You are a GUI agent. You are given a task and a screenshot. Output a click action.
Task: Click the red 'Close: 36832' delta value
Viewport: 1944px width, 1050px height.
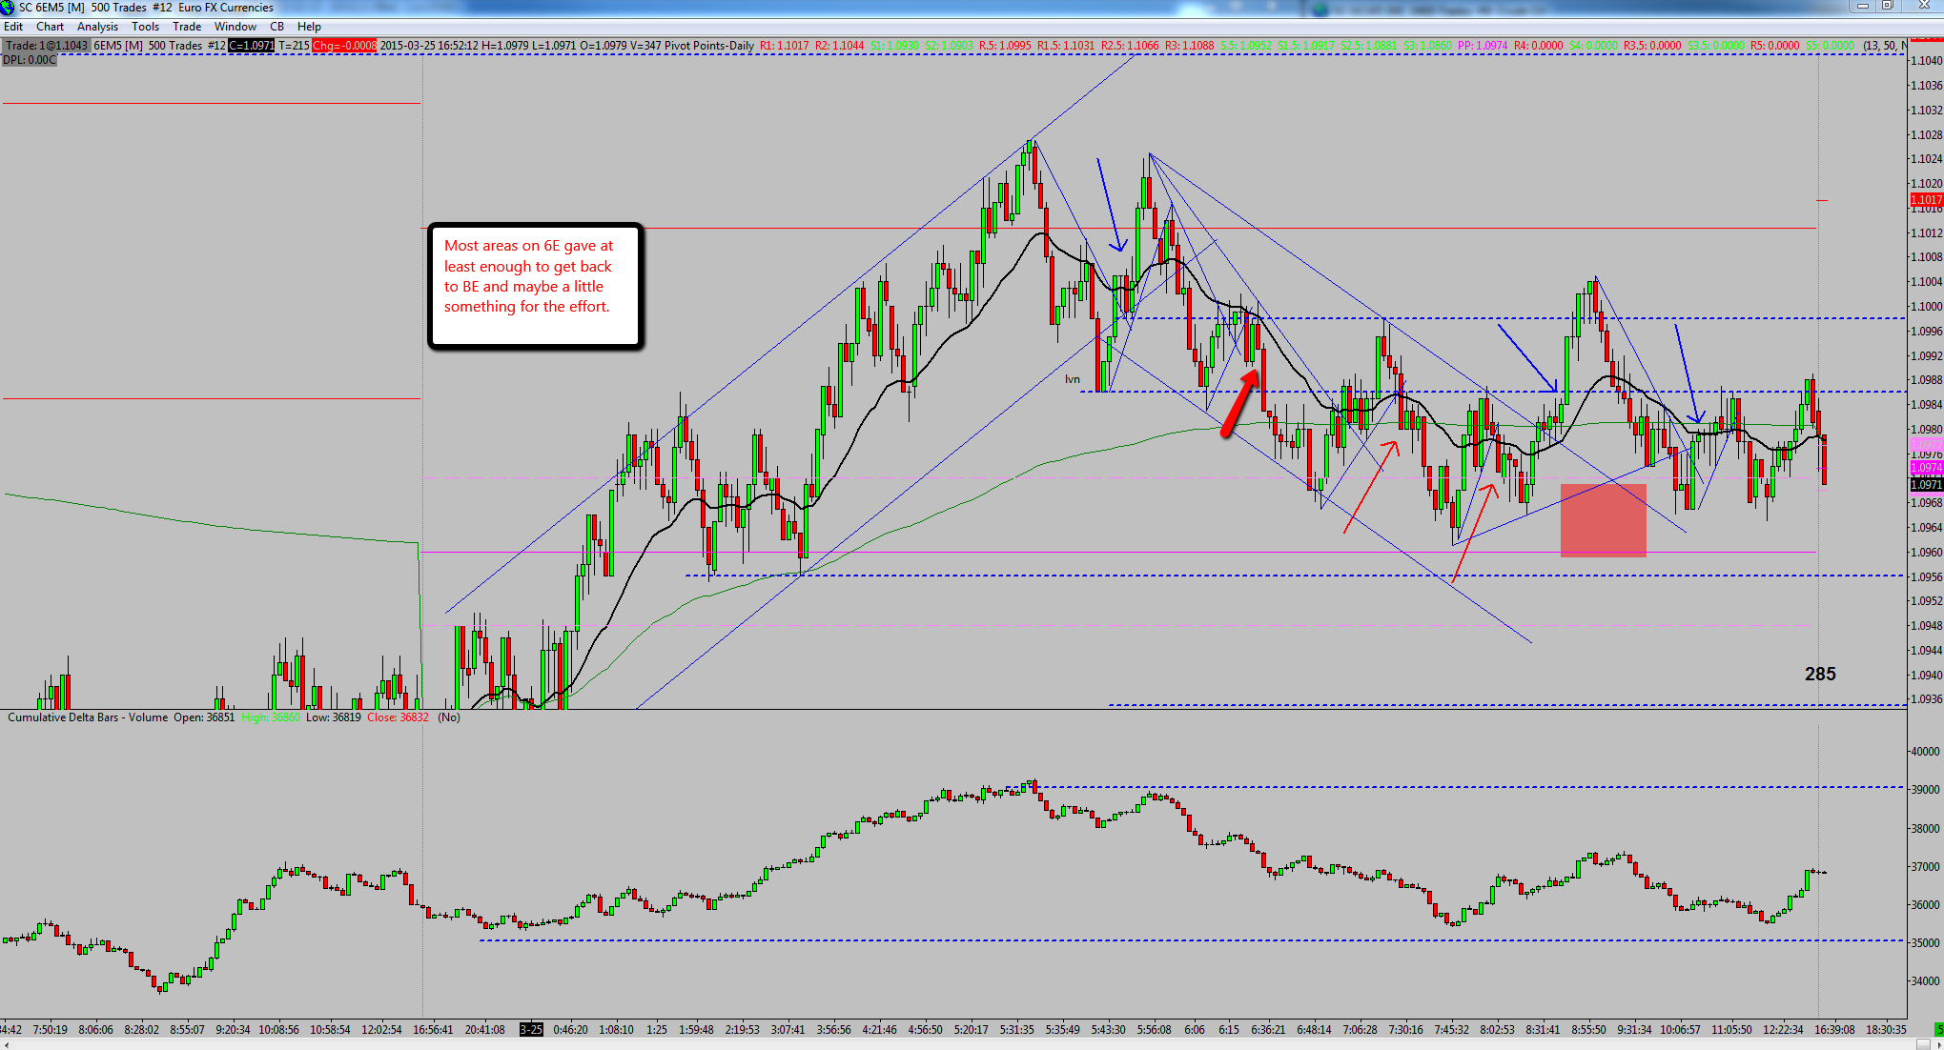398,717
